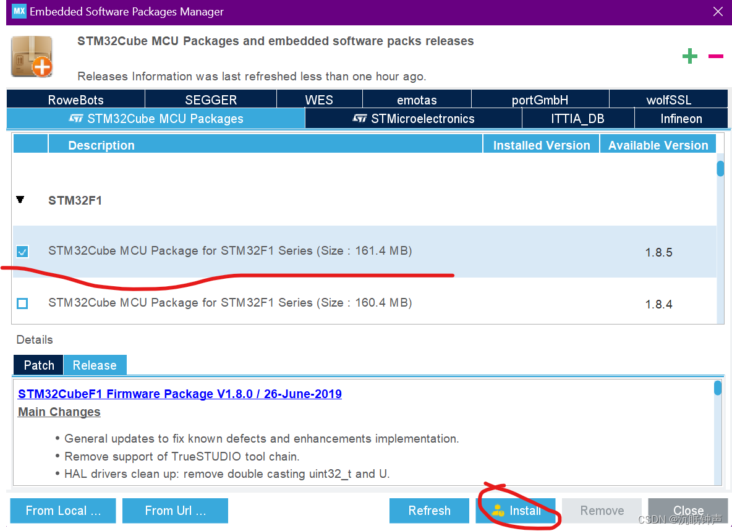
Task: Switch to the RoweBots tab
Action: tap(75, 100)
